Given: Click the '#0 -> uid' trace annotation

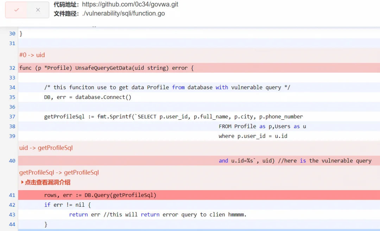Looking at the screenshot, I should point(32,55).
